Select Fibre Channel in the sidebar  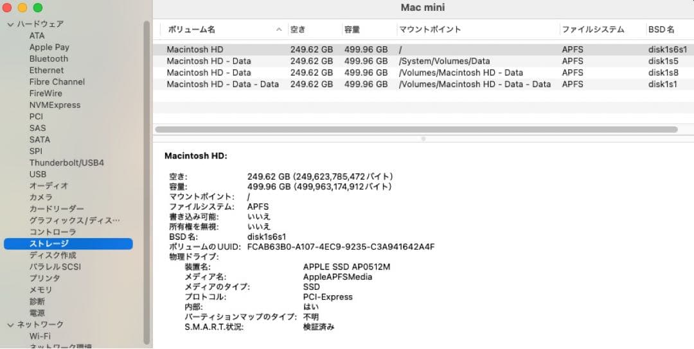click(57, 81)
